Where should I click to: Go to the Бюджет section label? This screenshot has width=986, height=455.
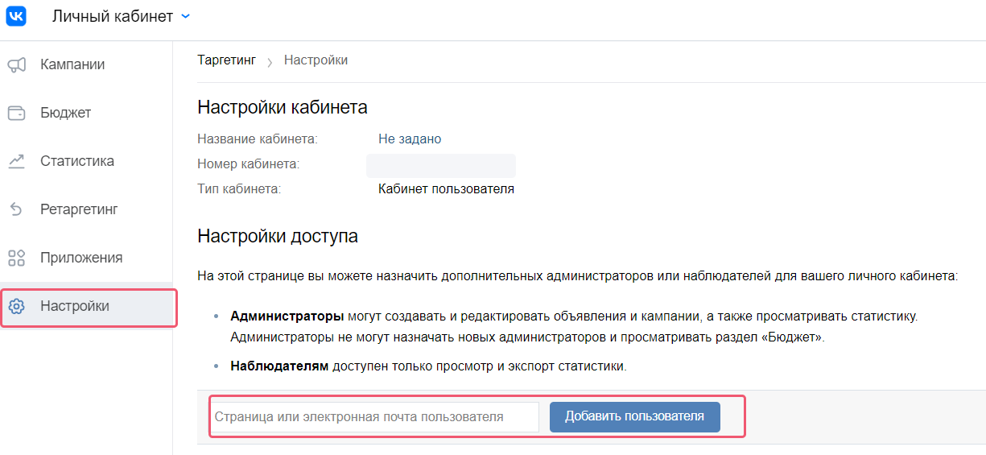point(66,113)
